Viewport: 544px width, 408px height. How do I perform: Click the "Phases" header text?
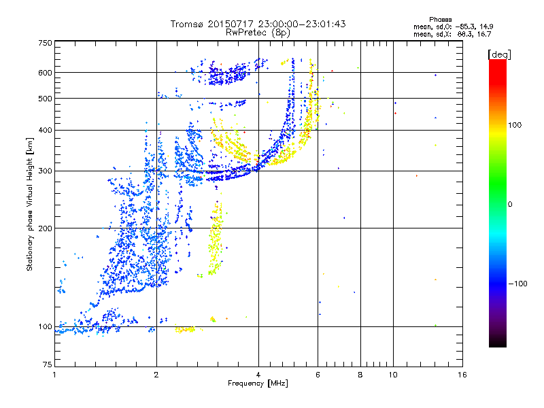coord(440,20)
